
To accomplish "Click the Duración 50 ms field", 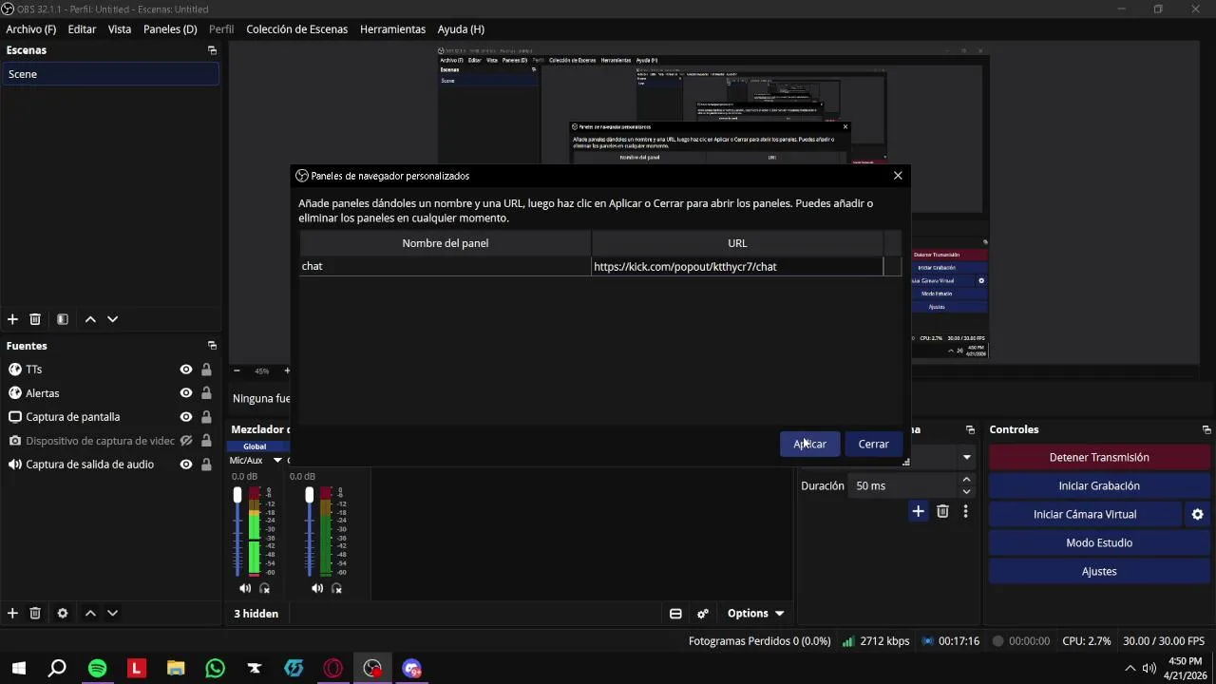I will 904,485.
